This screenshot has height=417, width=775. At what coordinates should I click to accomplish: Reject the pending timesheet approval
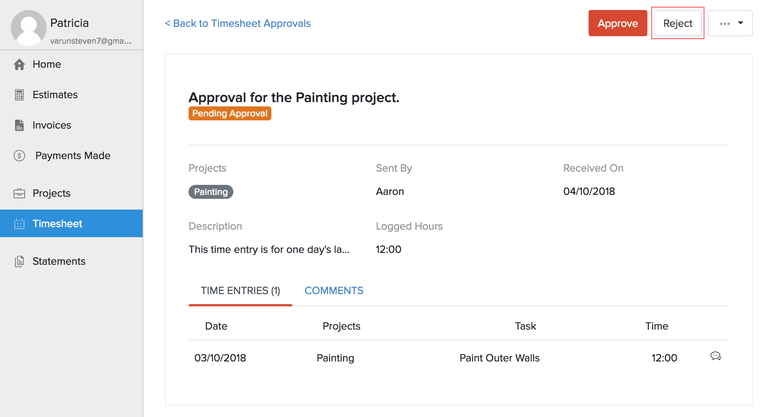tap(678, 23)
